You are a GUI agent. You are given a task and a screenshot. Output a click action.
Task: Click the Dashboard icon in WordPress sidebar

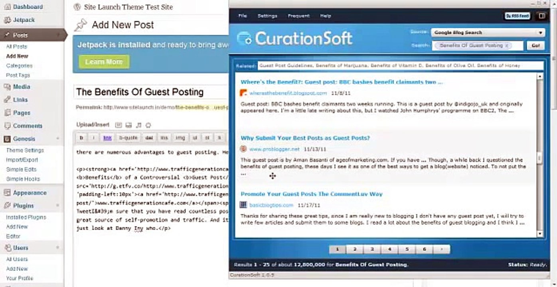click(x=7, y=7)
